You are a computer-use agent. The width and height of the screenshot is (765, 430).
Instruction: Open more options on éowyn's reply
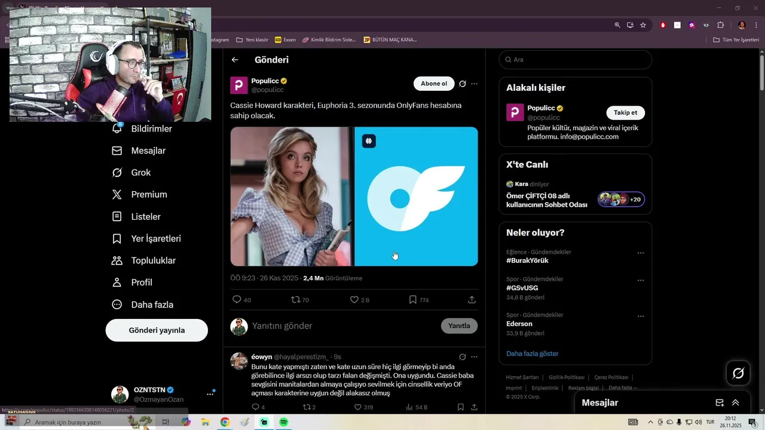(x=475, y=357)
